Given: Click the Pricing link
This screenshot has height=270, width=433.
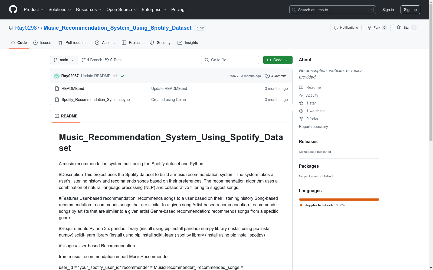Looking at the screenshot, I should [x=178, y=10].
